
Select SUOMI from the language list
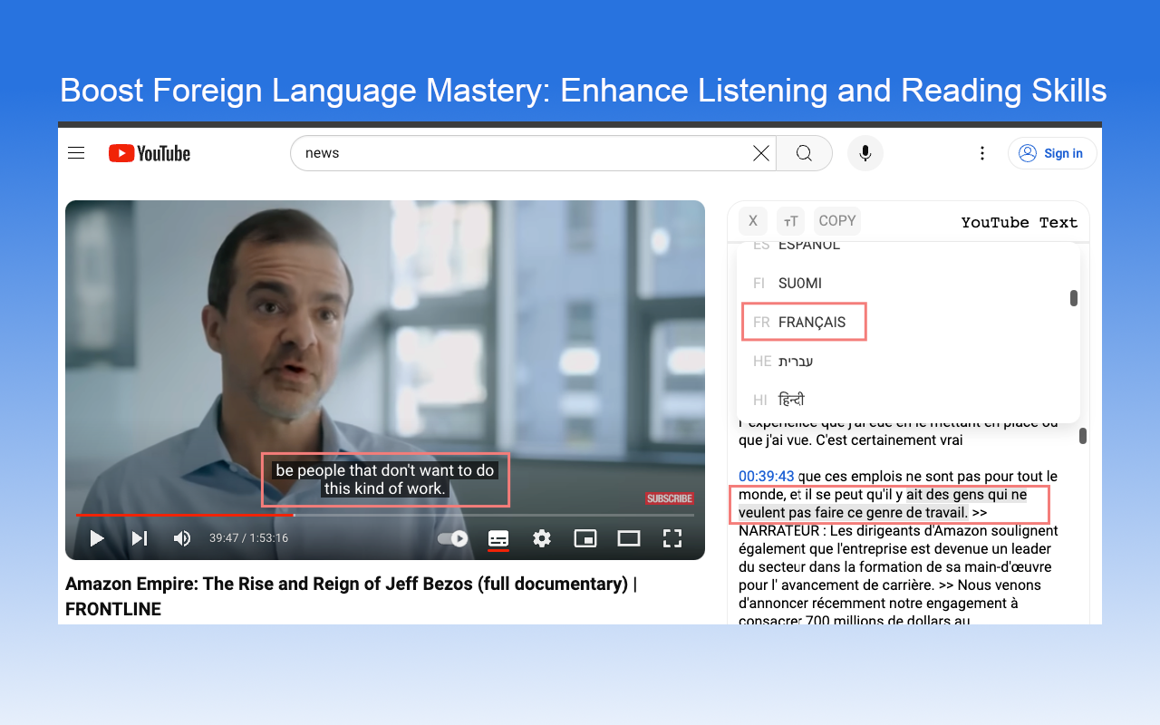(800, 283)
